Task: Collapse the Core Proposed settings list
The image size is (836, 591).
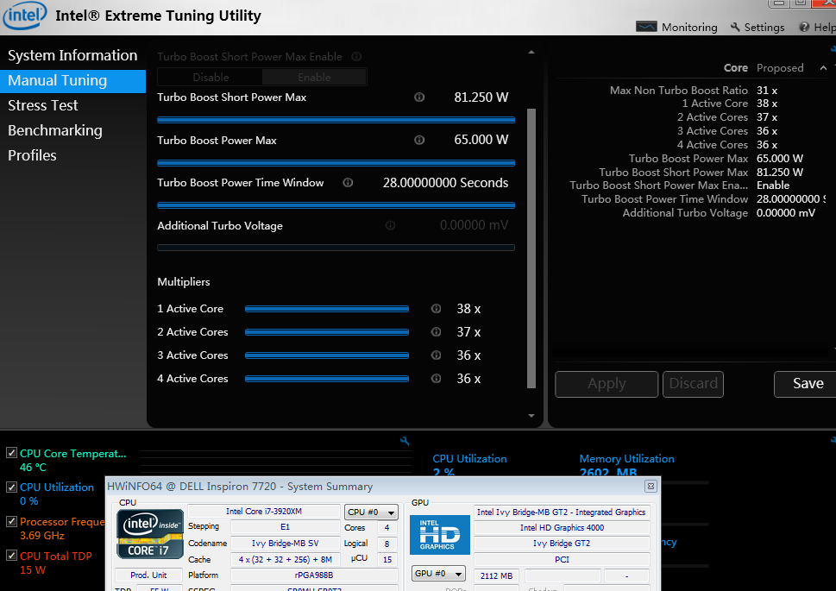Action: coord(823,68)
